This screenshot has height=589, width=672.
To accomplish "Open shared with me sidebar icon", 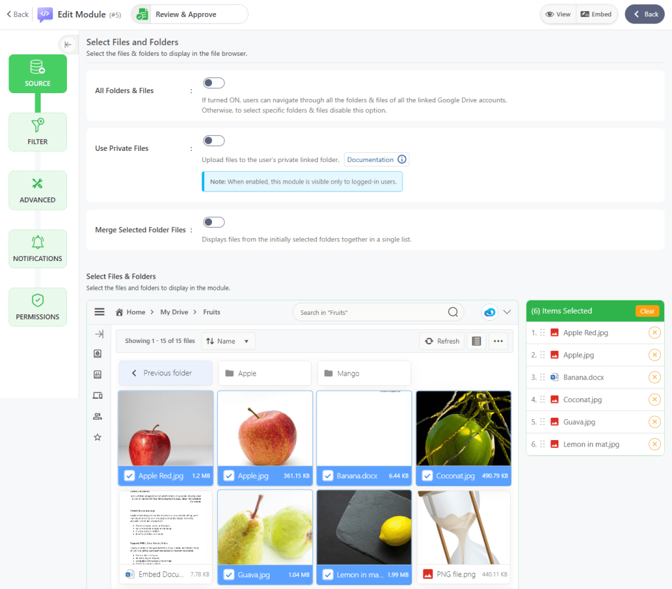I will pyautogui.click(x=98, y=416).
